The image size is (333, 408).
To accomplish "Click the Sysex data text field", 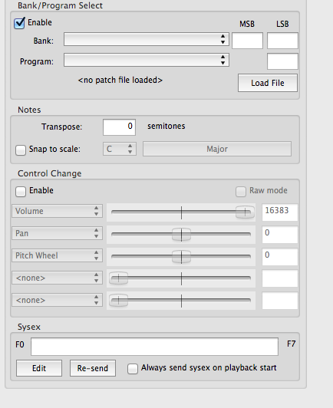I will coord(155,347).
